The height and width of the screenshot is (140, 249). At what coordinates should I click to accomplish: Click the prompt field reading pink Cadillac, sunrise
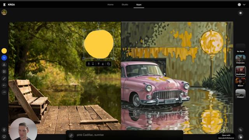point(90,135)
